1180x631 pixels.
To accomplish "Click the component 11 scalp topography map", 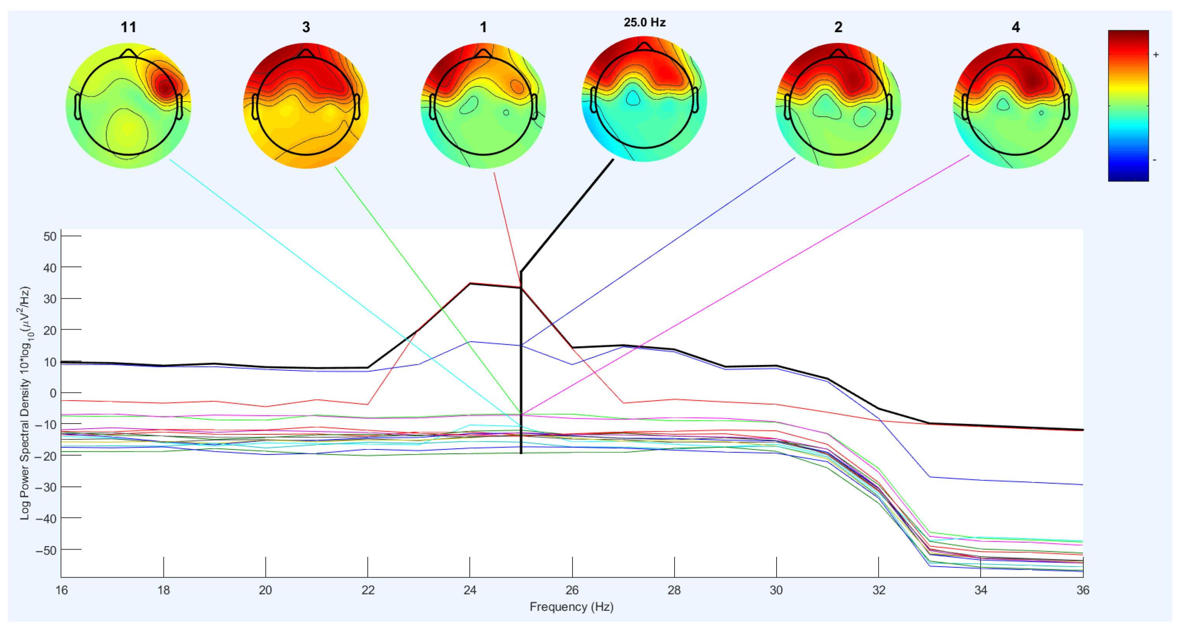I will click(128, 106).
